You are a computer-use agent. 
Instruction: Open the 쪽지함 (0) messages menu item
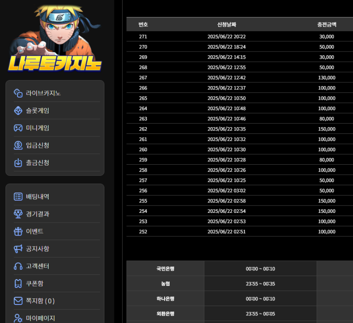tap(40, 301)
